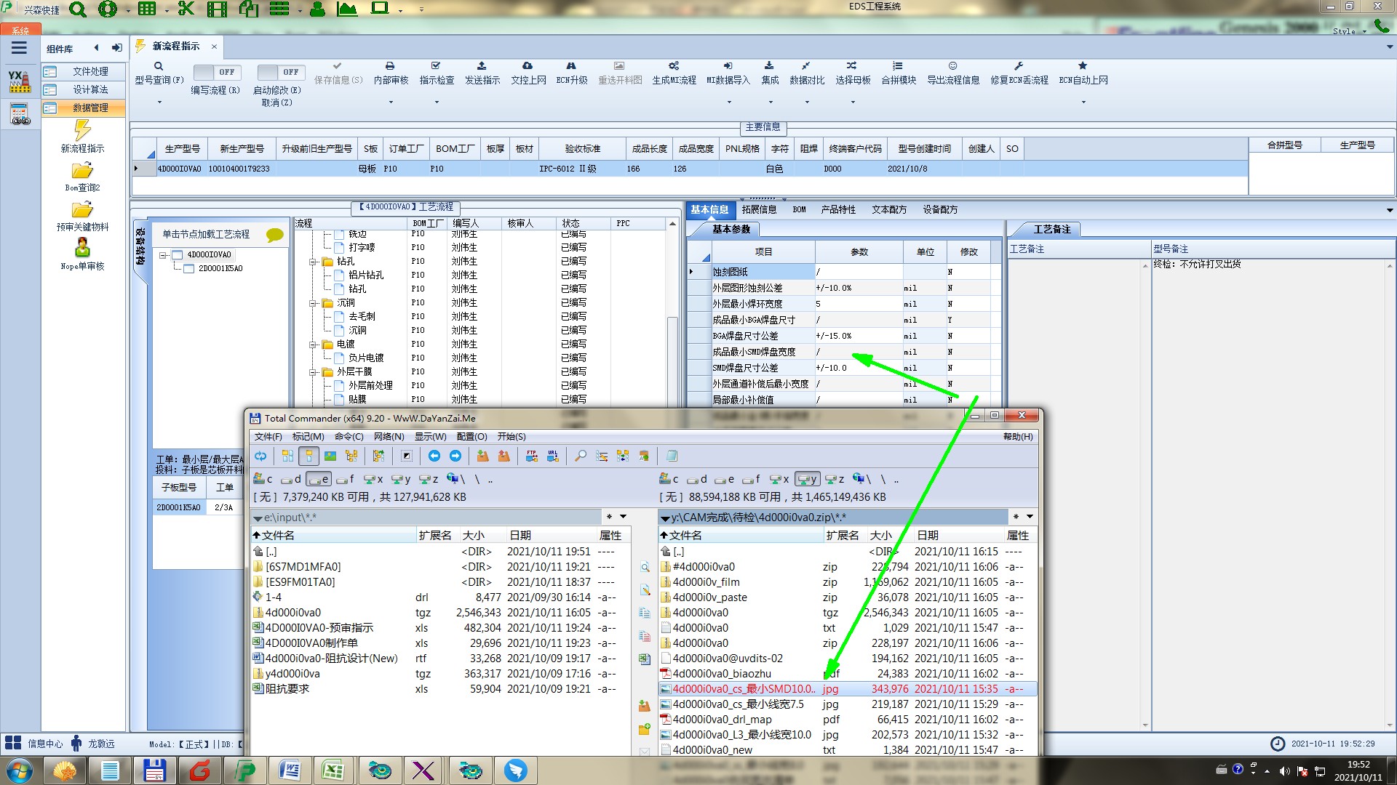Viewport: 1397px width, 785px height.
Task: Click the search magnifier icon in Total Commander toolbar
Action: click(581, 456)
